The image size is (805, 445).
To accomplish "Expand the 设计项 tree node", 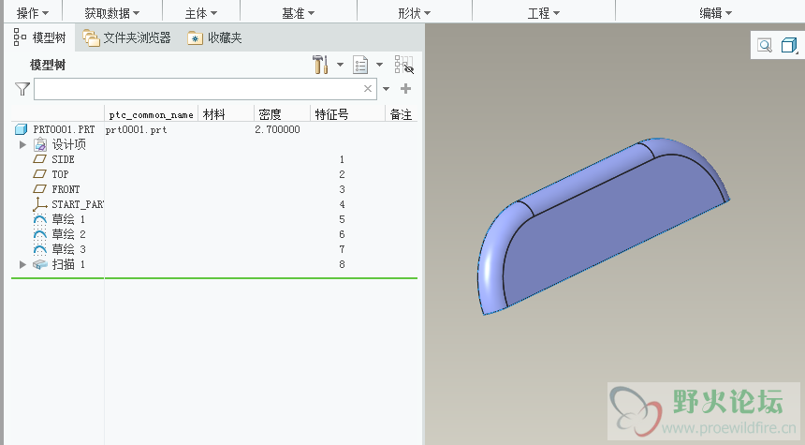I will (22, 144).
